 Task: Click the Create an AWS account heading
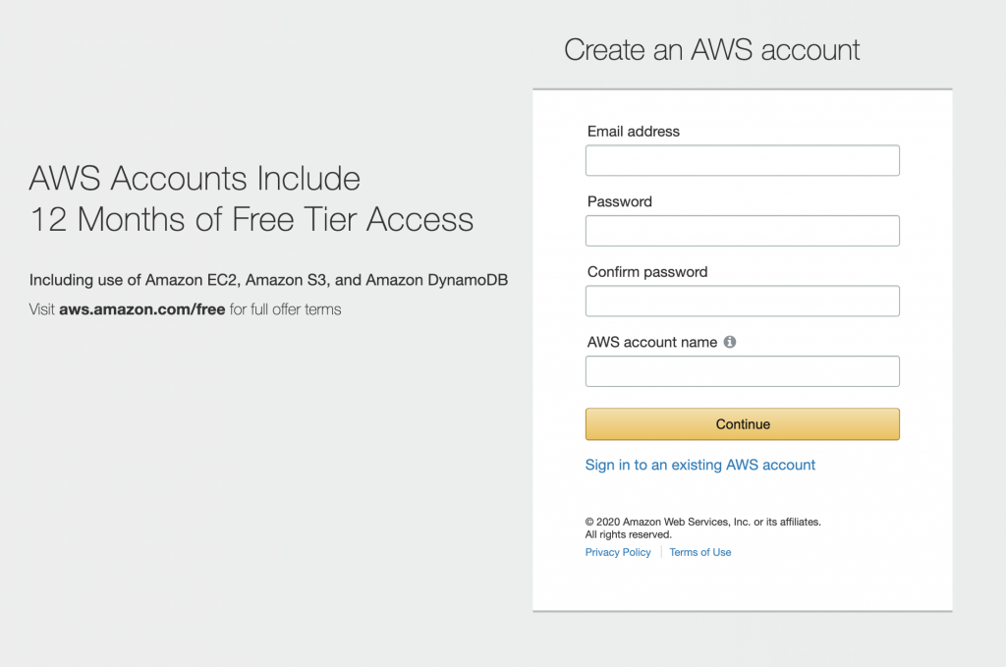coord(710,49)
